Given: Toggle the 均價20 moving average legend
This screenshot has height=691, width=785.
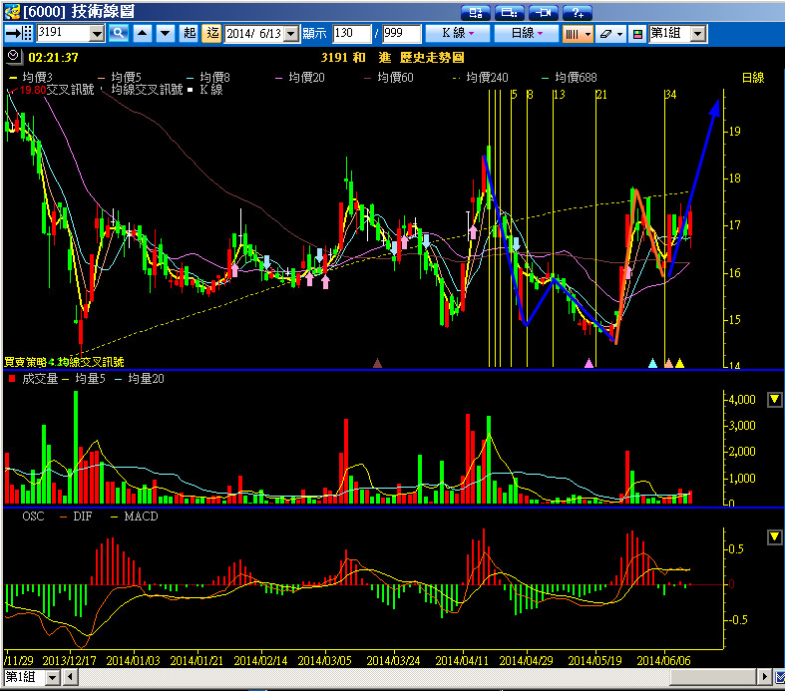Looking at the screenshot, I should tap(300, 77).
